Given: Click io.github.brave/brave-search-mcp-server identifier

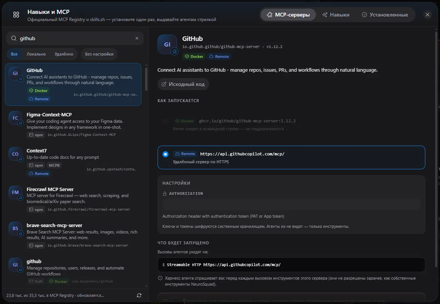Looking at the screenshot, I should (x=88, y=245).
